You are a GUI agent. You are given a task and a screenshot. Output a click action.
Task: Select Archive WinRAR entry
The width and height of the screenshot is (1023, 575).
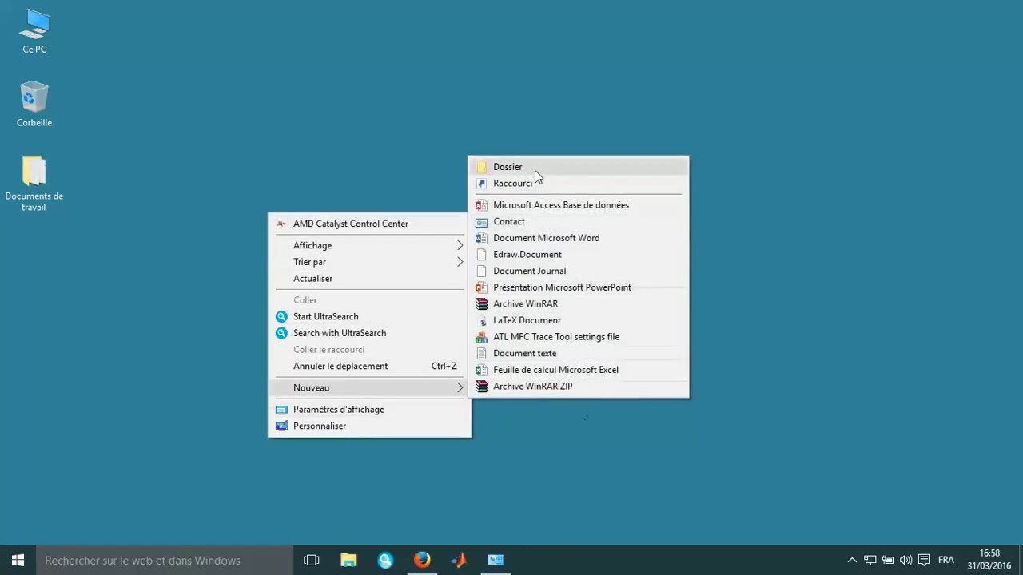(578, 303)
